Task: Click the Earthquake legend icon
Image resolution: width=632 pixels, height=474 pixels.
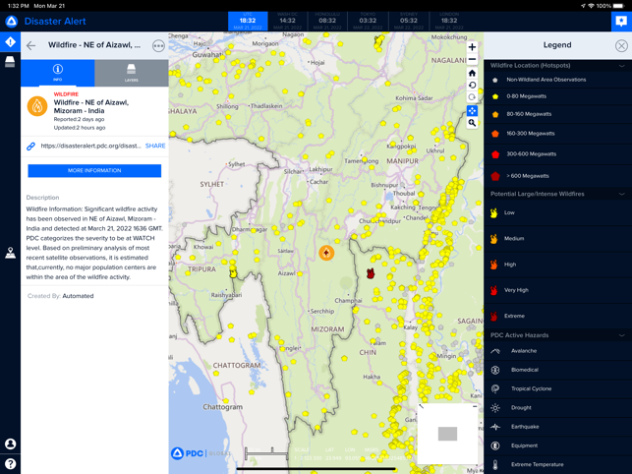Action: pos(495,427)
